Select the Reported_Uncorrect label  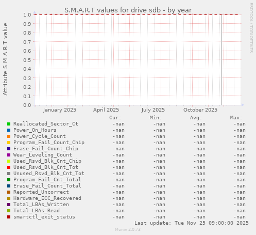[41, 192]
